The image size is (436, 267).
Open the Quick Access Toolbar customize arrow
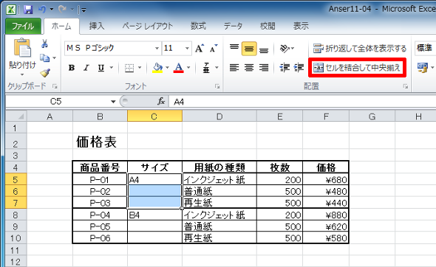[84, 10]
